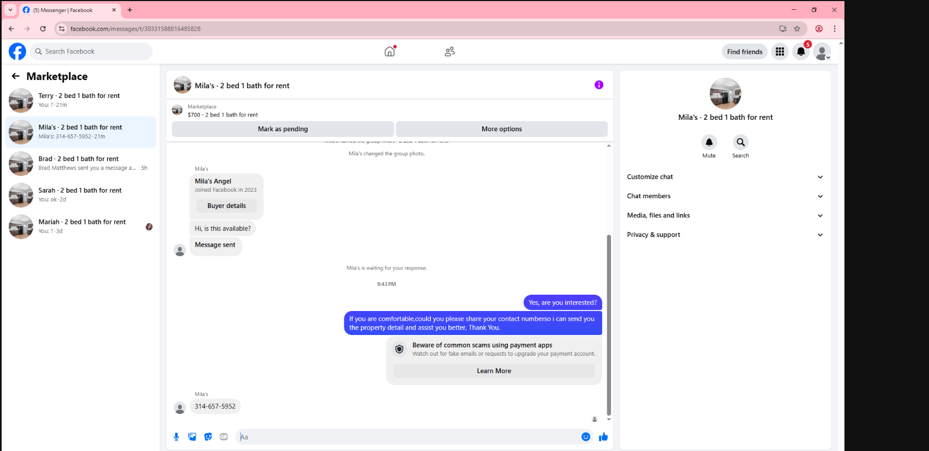
Task: Bookmark this page star icon
Action: coord(797,29)
